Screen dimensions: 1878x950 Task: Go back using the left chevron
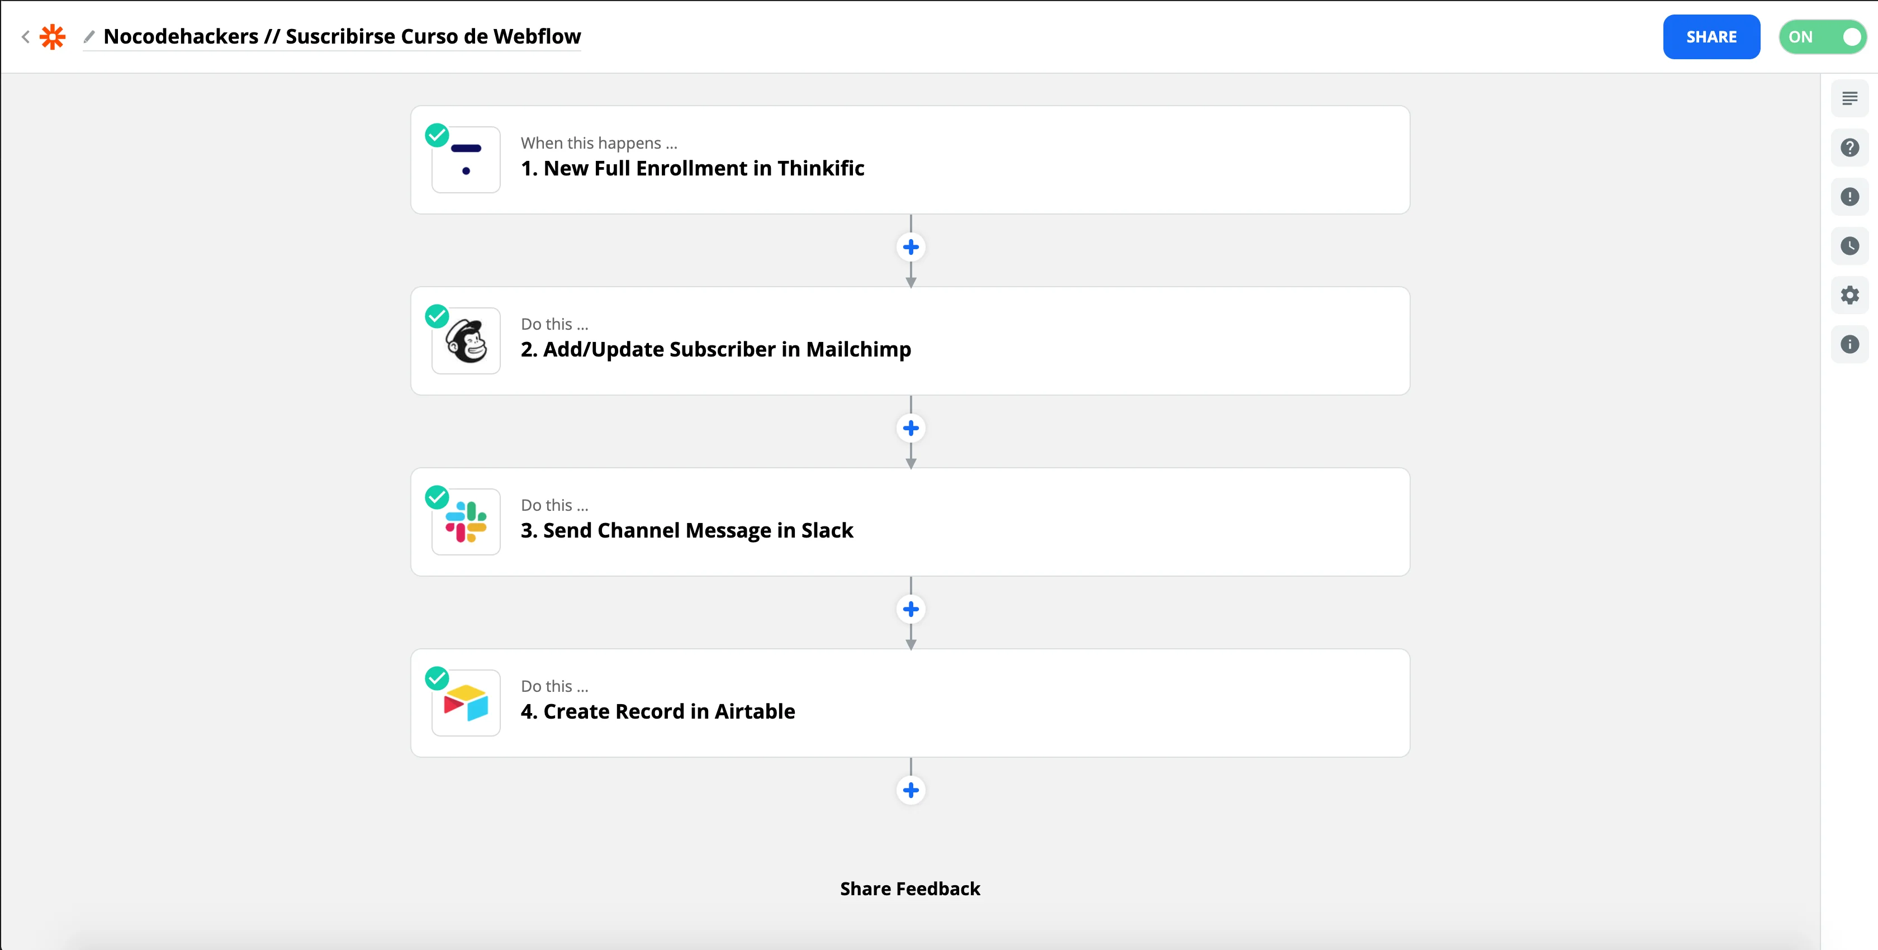coord(26,36)
